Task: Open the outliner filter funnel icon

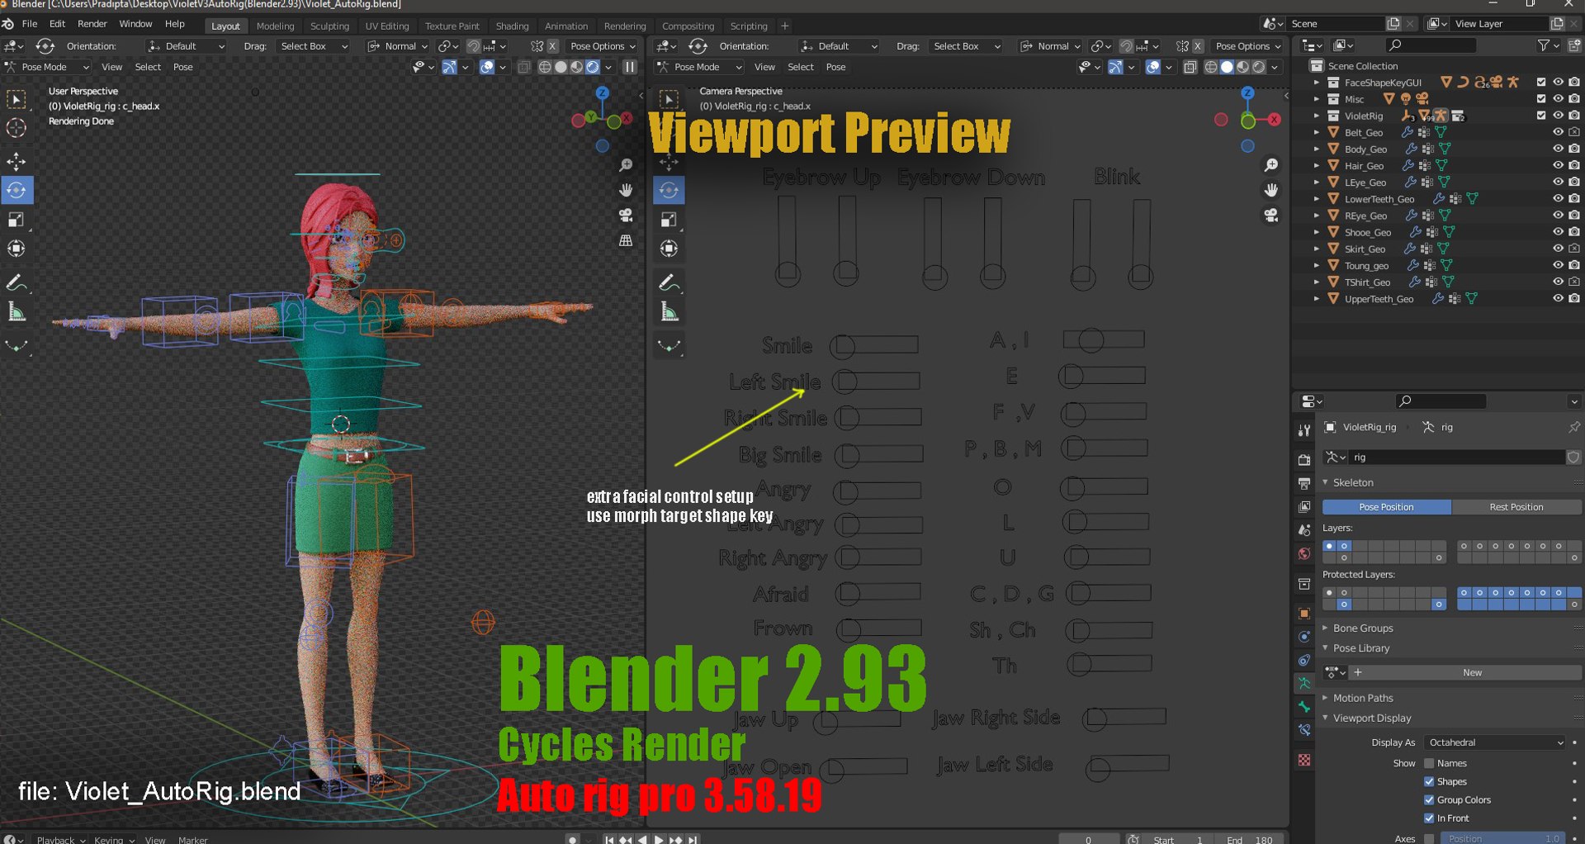Action: pos(1543,45)
